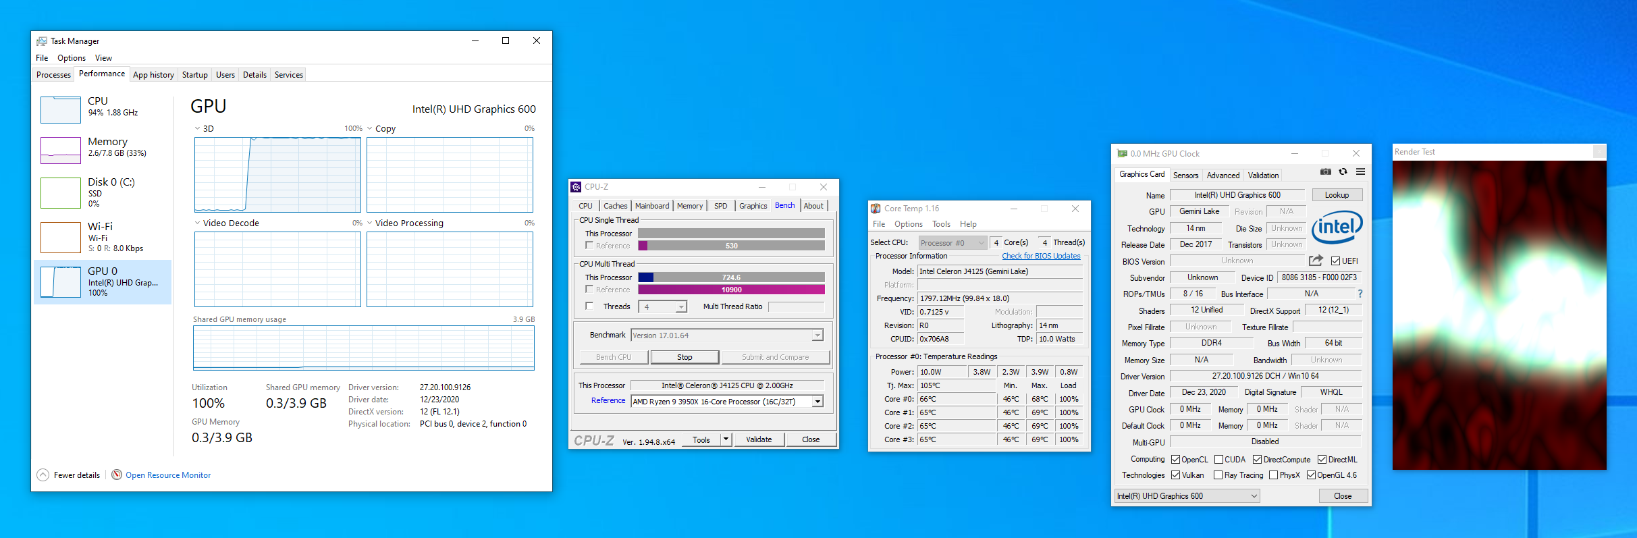Click the Open Resource Monitor link

click(168, 475)
